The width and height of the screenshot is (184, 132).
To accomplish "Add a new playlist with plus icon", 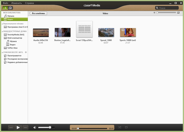I will click(26, 52).
